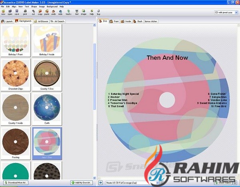Choose the Earth background thumbnail

pos(47,109)
